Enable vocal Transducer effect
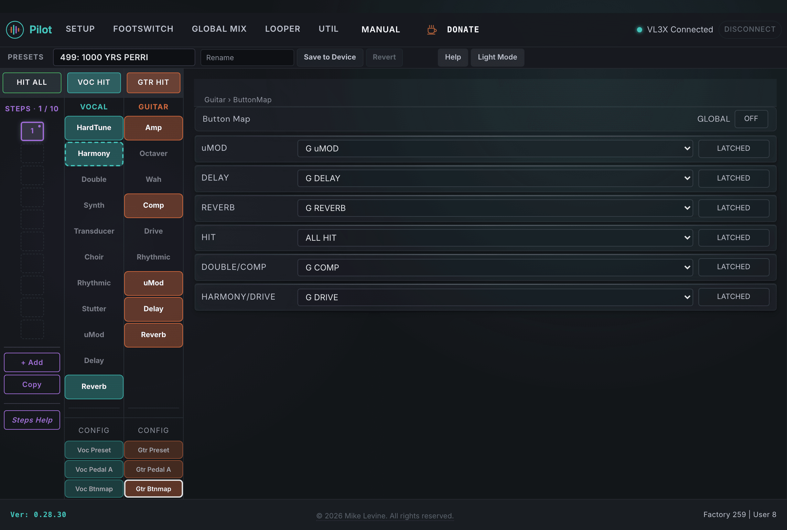 tap(94, 231)
